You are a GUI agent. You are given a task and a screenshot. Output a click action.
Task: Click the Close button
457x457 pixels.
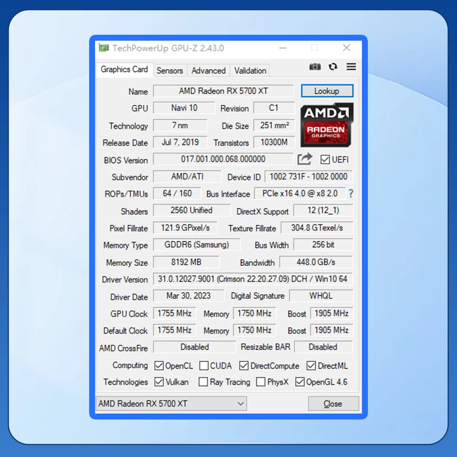click(x=333, y=404)
